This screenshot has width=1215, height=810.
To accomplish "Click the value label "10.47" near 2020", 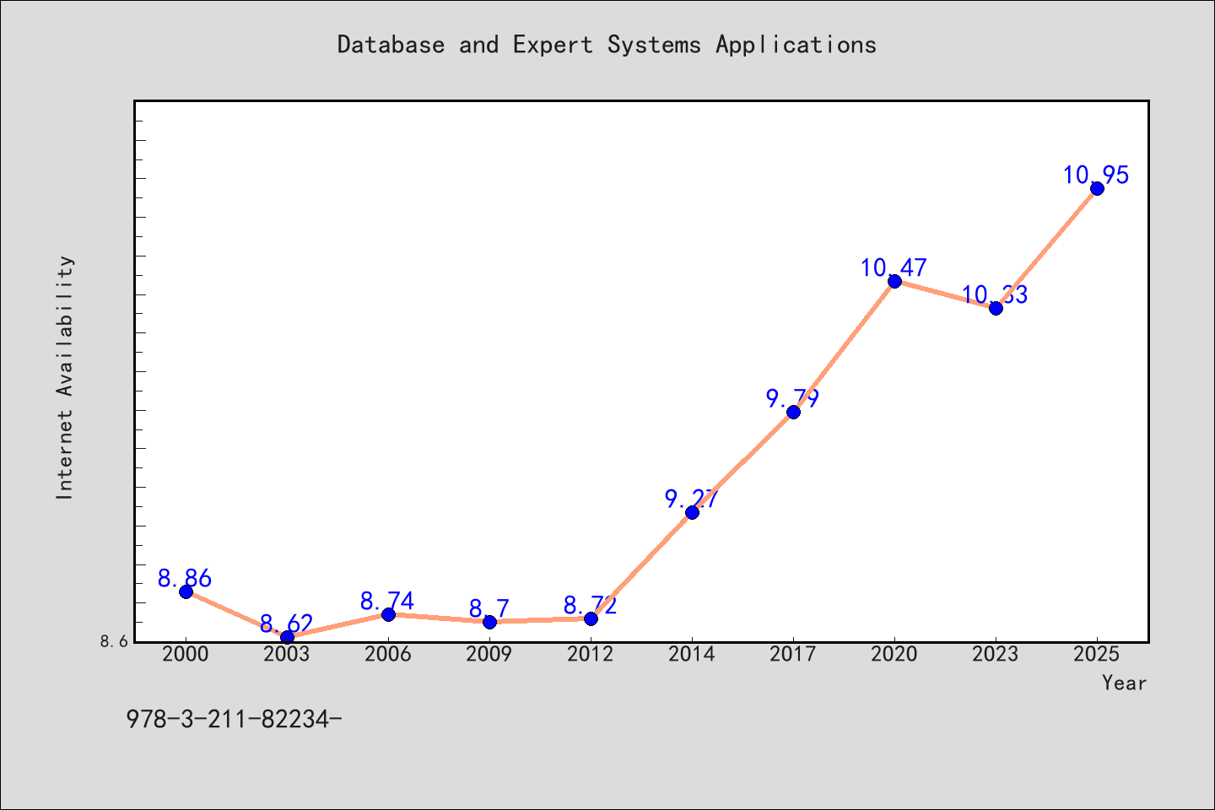I will (894, 268).
